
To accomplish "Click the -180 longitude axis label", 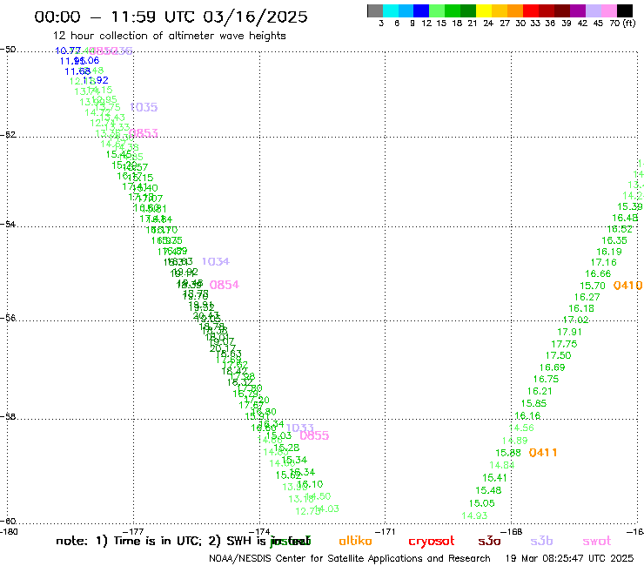I will click(x=9, y=531).
